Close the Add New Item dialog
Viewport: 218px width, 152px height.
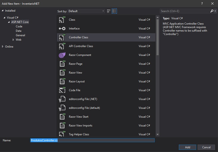click(212, 4)
